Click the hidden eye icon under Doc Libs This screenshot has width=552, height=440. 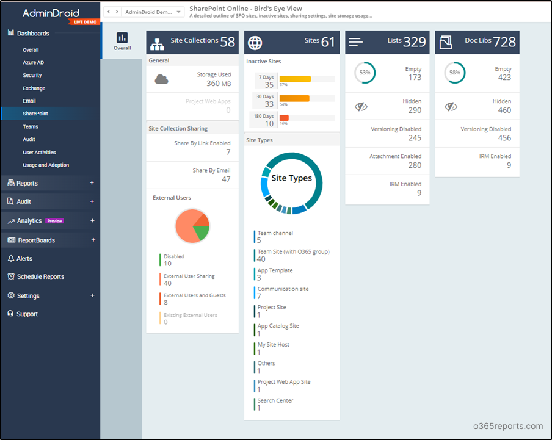coord(451,107)
